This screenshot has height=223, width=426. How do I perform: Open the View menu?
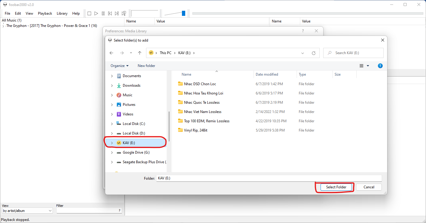[29, 13]
